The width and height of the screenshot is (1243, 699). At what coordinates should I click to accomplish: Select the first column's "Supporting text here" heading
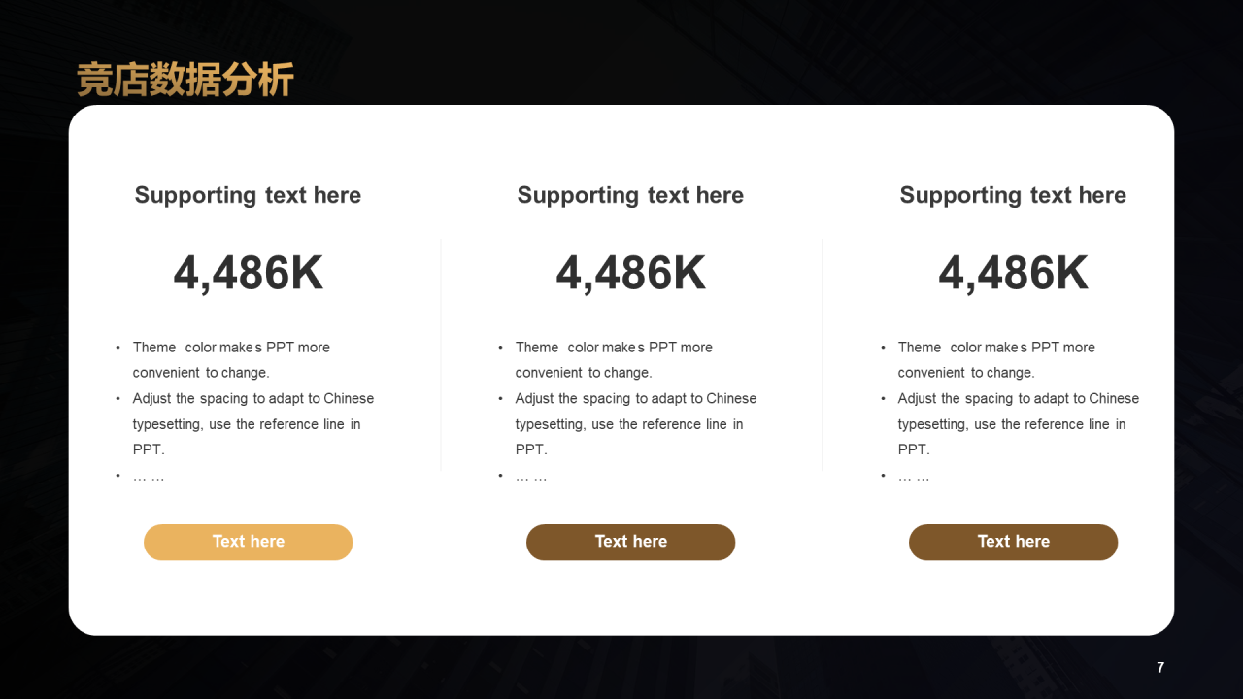tap(248, 195)
